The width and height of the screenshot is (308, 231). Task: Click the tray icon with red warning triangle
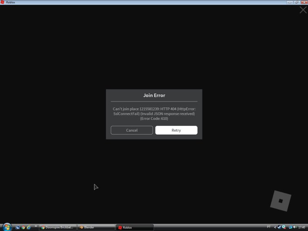284,227
